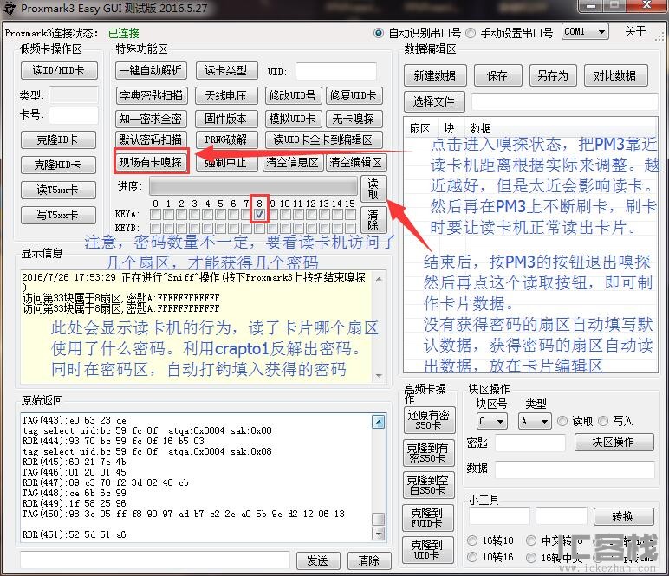
Task: Check KEYA sector 0 checkbox
Action: (x=156, y=215)
